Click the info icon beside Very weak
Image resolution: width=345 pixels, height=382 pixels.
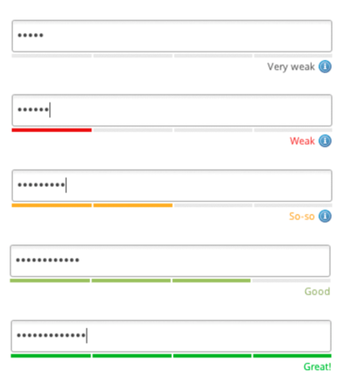[x=325, y=66]
